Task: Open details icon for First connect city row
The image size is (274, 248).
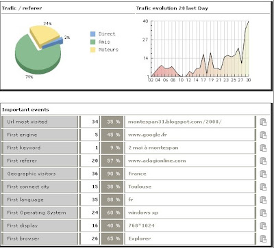Action: 263,187
